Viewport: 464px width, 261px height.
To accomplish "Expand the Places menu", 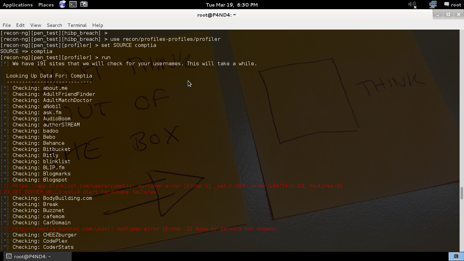I will [46, 5].
